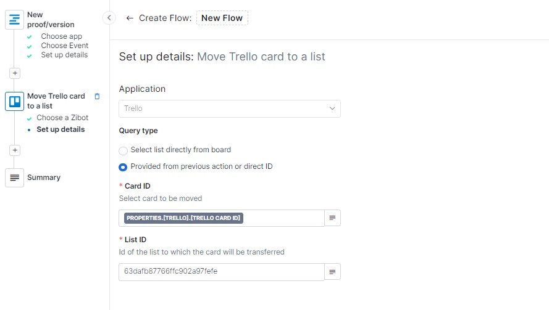Screen dimensions: 549x310
Task: Open the 'Choose app' step
Action: pos(61,36)
